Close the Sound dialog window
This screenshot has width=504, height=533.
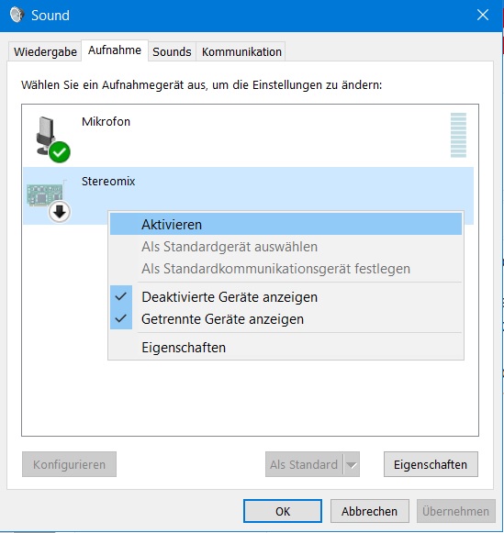pyautogui.click(x=483, y=15)
